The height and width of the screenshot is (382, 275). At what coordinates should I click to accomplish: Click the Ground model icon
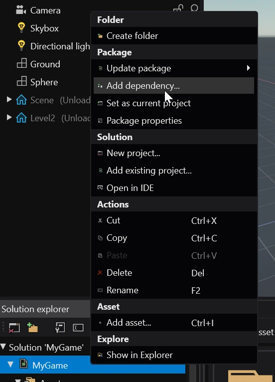tap(21, 64)
